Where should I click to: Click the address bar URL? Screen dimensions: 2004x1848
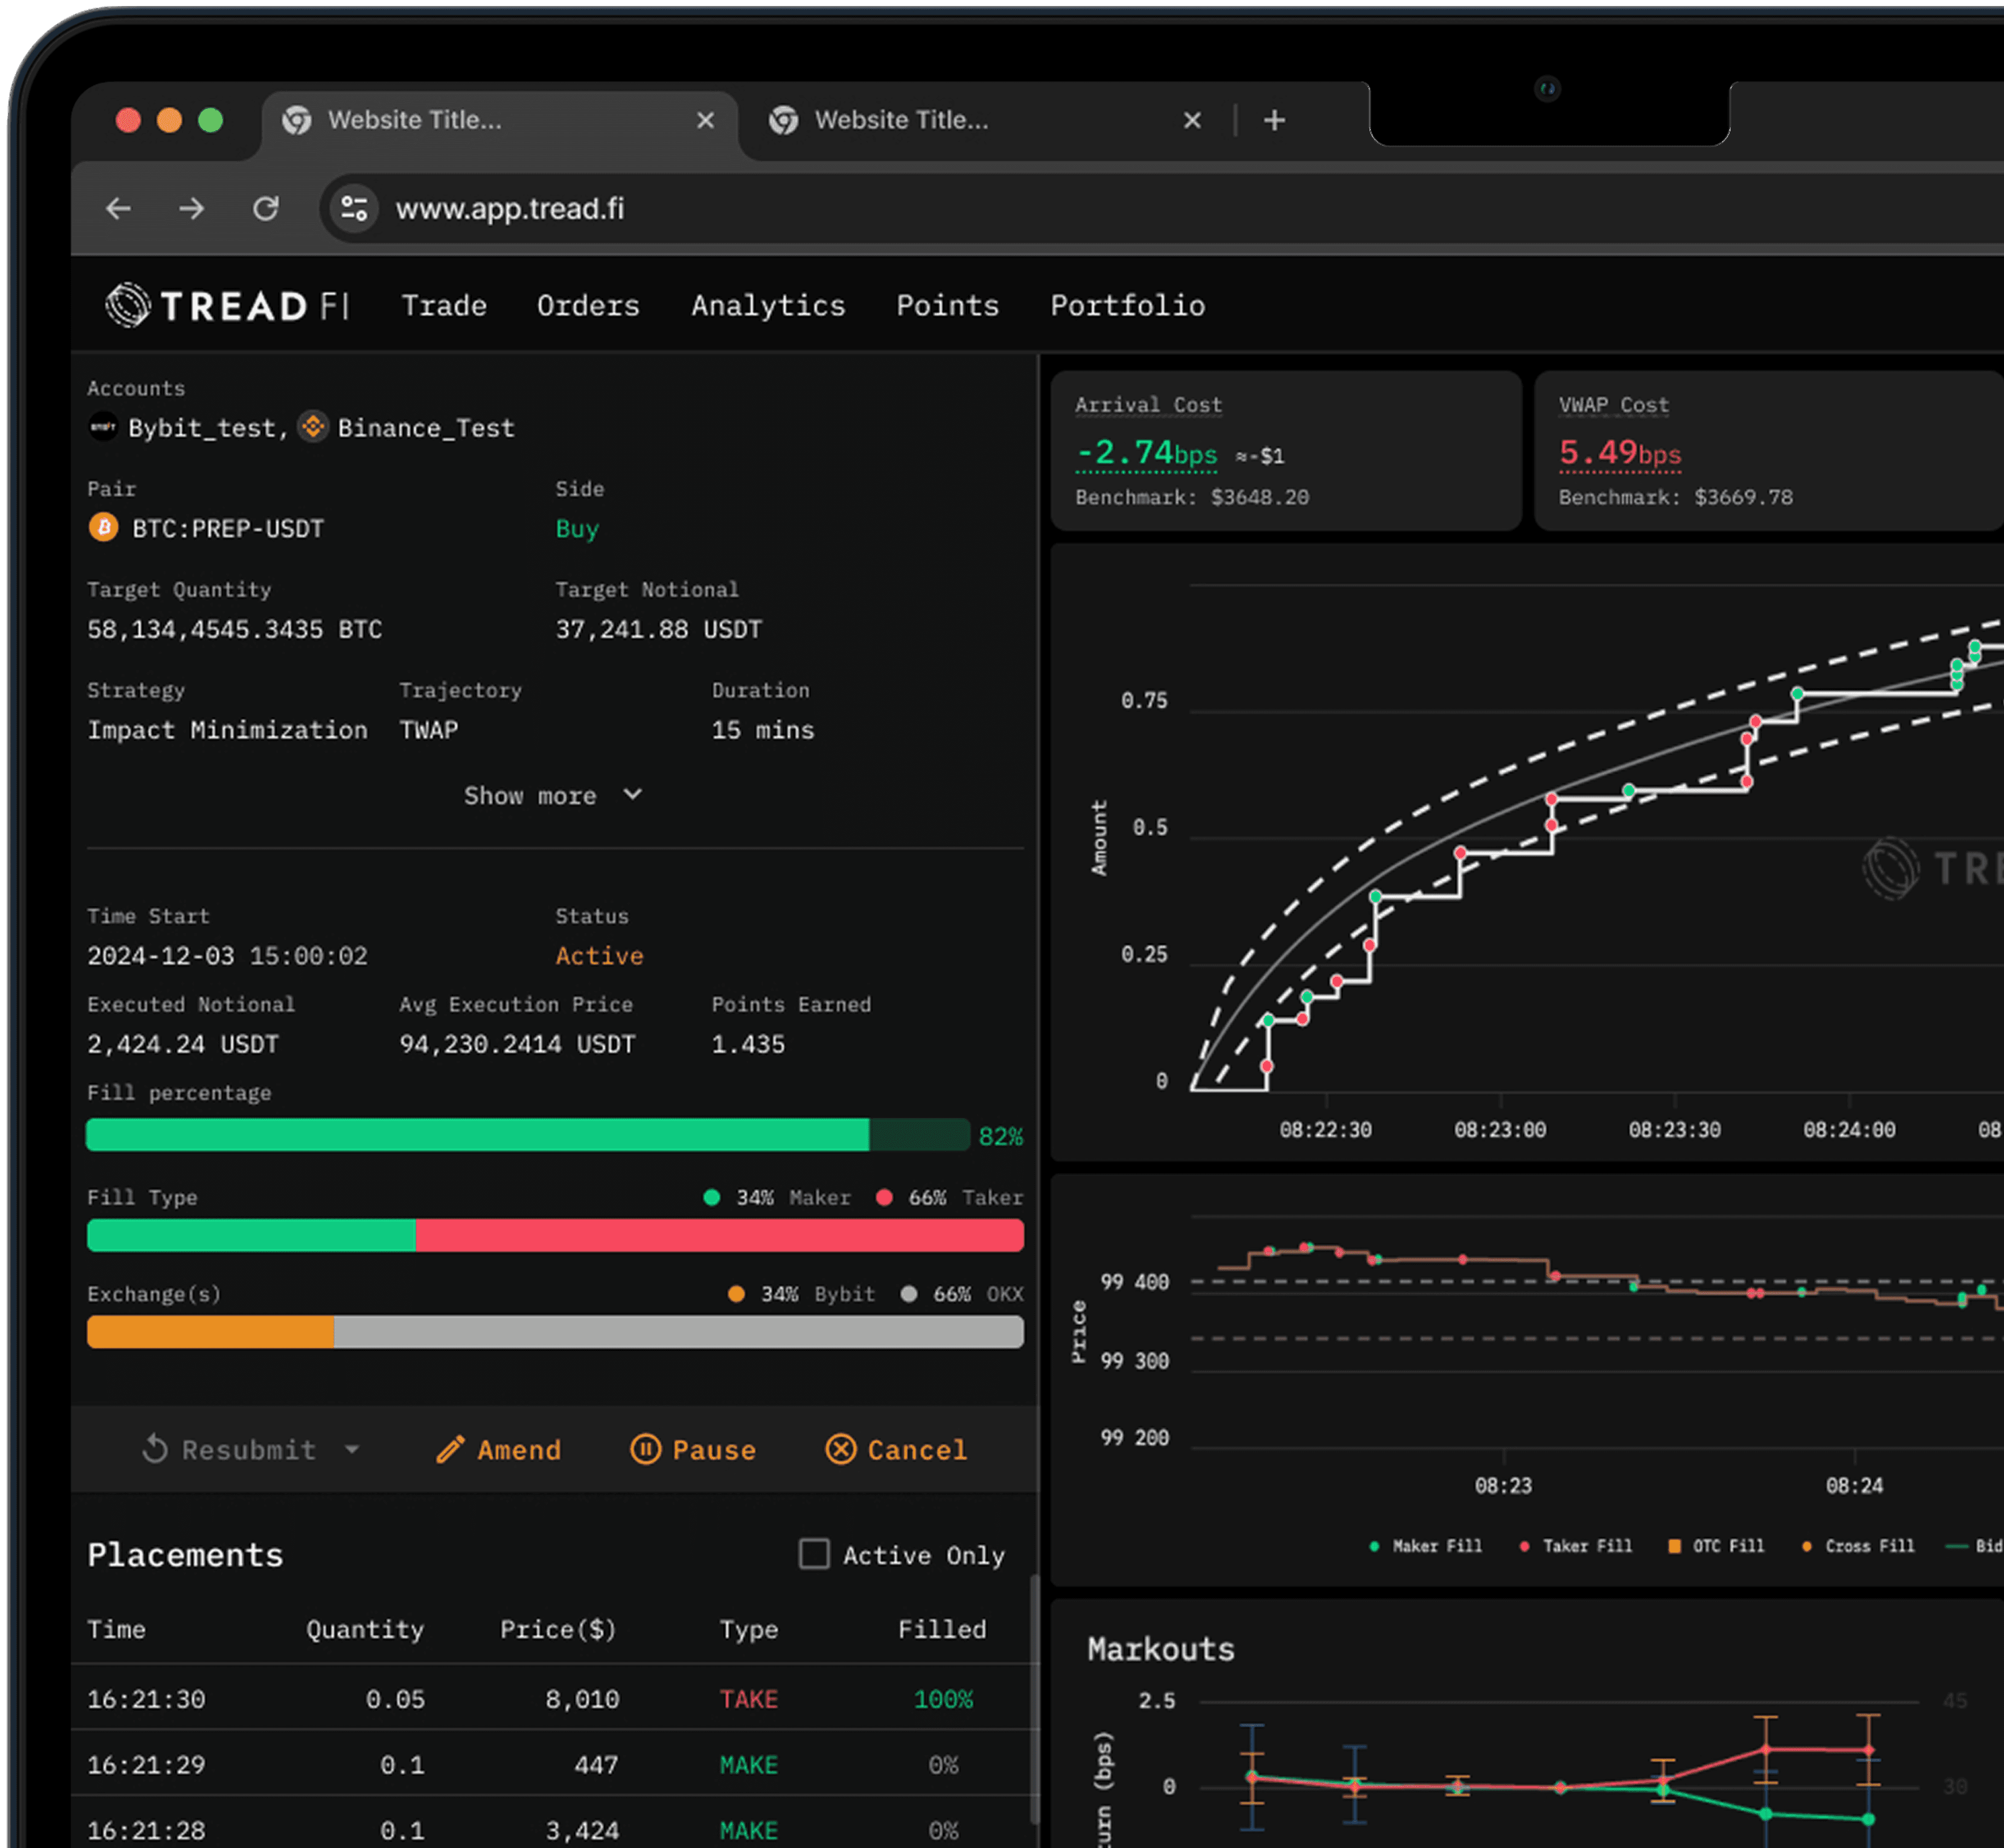coord(510,208)
